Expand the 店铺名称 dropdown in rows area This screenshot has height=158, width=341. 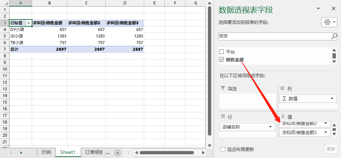271,127
